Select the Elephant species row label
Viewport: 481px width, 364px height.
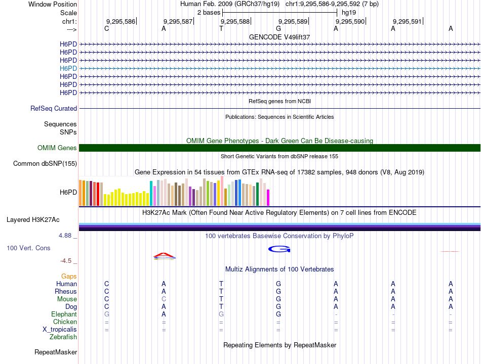[x=64, y=314]
